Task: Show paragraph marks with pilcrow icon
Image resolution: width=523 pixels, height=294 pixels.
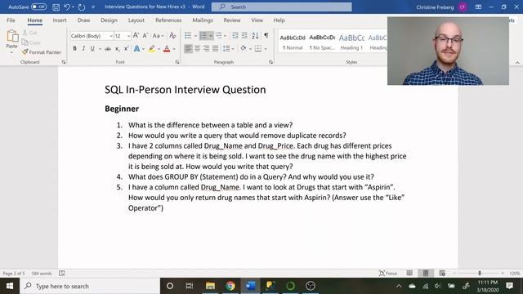Action: click(x=266, y=35)
